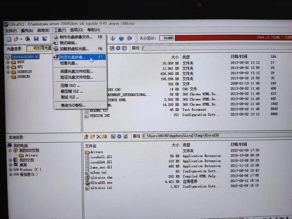The height and width of the screenshot is (219, 292).
Task: Click the gear icon in the local toolbar
Action: coord(119,136)
